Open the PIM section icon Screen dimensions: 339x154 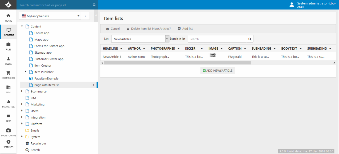[x=8, y=89]
